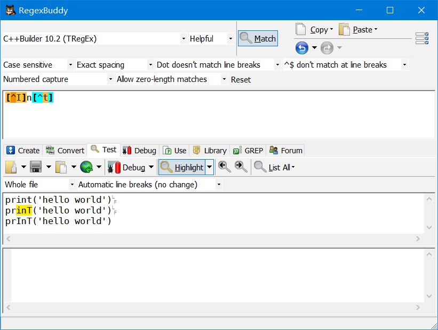This screenshot has height=330, width=438.
Task: Click the Library tab's book icon
Action: tap(197, 150)
